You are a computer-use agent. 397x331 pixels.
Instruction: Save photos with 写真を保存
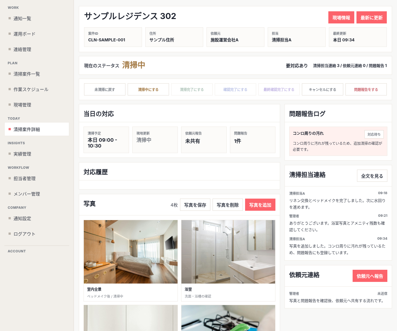[x=195, y=205]
